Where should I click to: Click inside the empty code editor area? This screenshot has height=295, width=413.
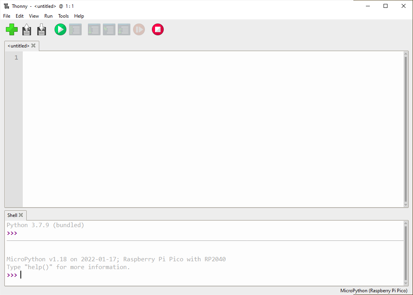[x=212, y=129]
